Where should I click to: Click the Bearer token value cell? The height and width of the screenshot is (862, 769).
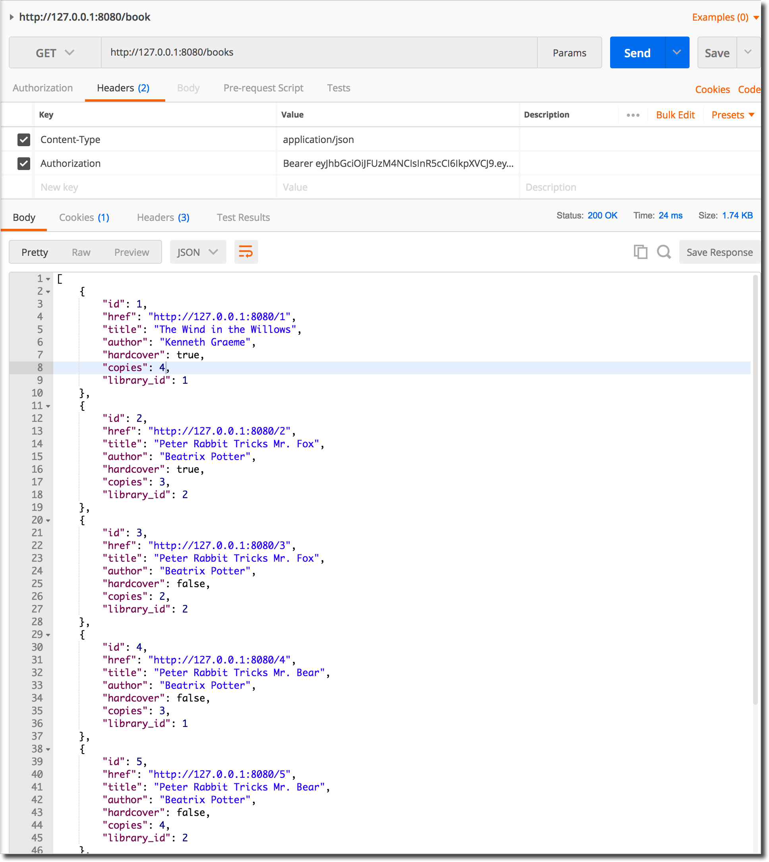[x=398, y=164]
